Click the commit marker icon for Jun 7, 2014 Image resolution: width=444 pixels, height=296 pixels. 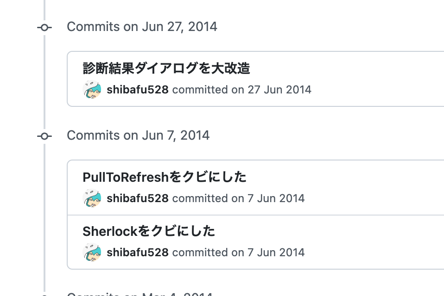(44, 136)
